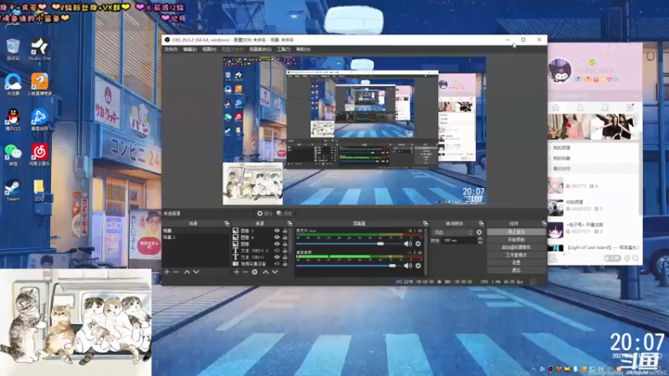
Task: Pop out the 来源 dock panel
Action: click(x=289, y=223)
